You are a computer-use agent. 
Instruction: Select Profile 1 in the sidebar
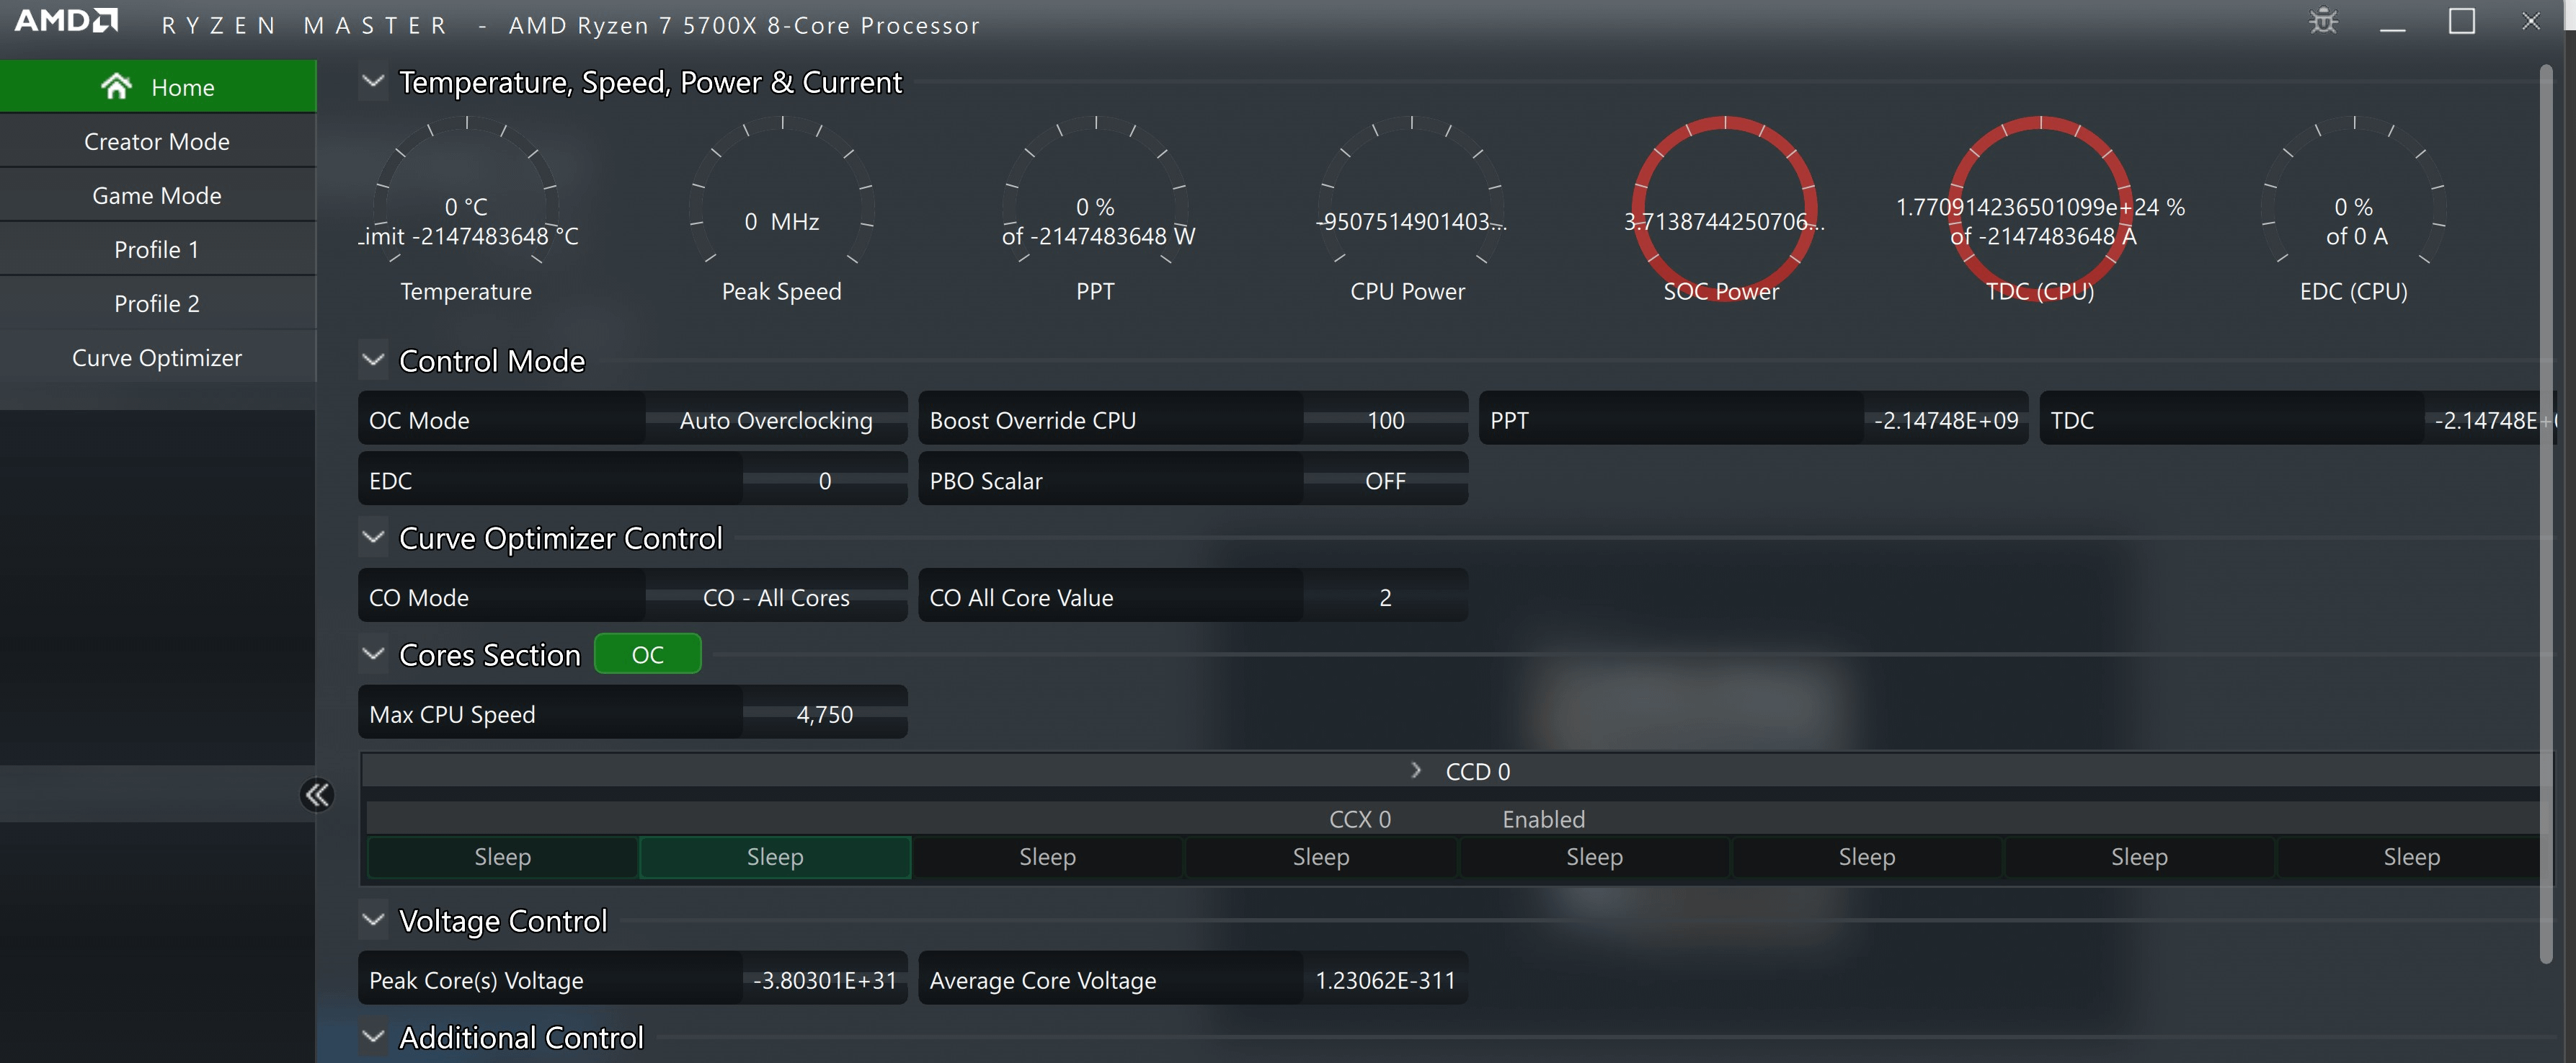pos(157,249)
